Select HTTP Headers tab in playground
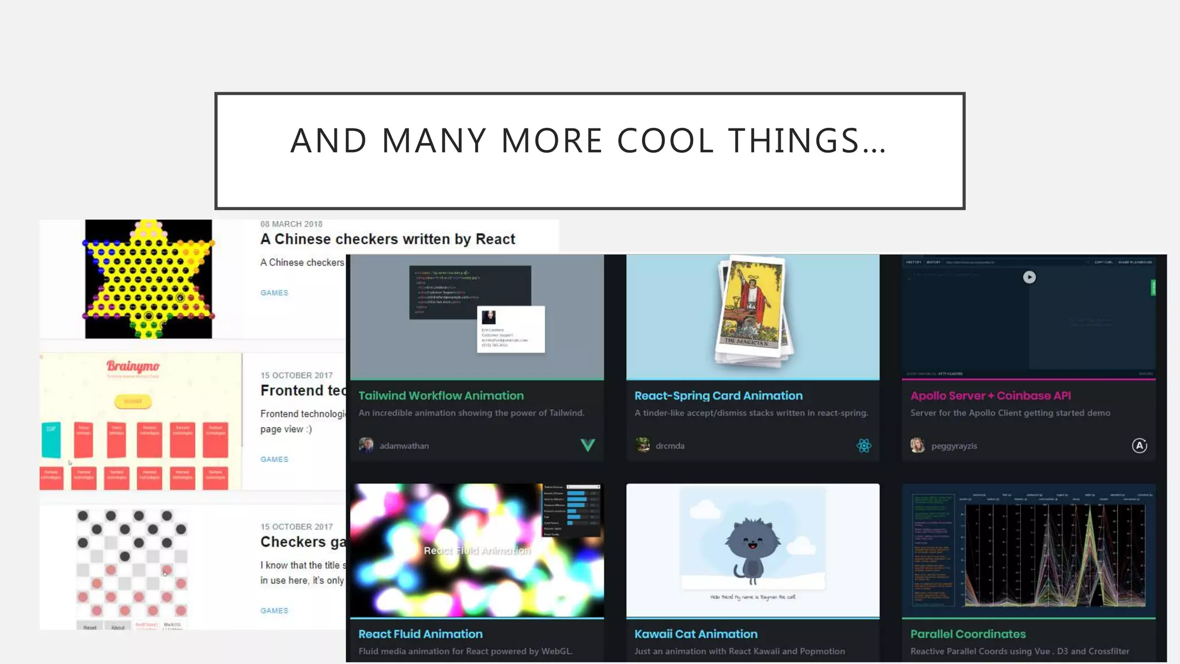 coord(950,374)
